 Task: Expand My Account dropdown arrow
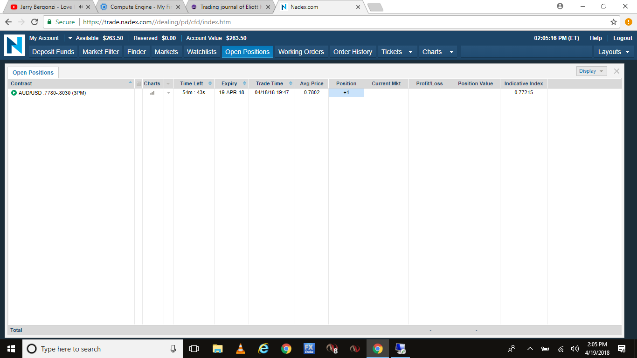point(70,38)
